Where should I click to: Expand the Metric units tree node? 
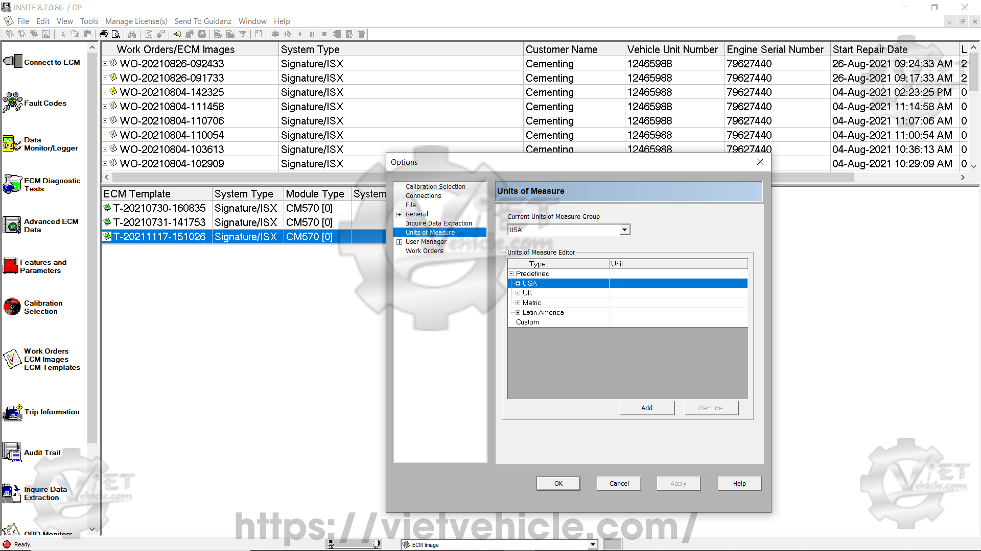[518, 303]
